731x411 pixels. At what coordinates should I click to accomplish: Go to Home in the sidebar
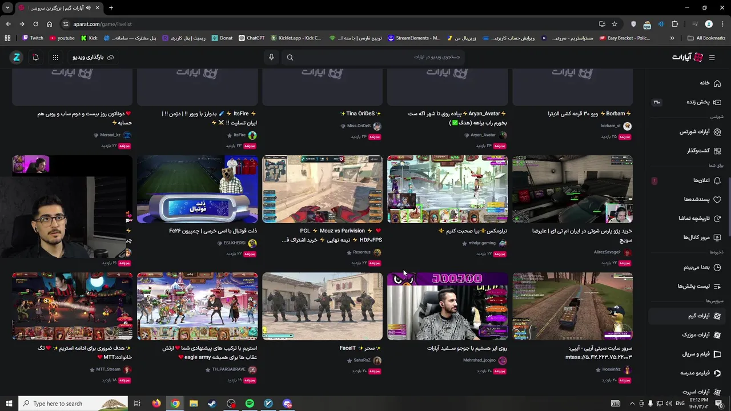tap(710, 83)
